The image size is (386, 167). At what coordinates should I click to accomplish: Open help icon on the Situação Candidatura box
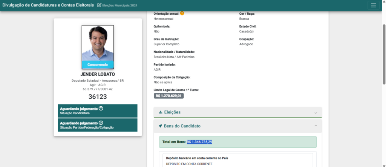(101, 108)
